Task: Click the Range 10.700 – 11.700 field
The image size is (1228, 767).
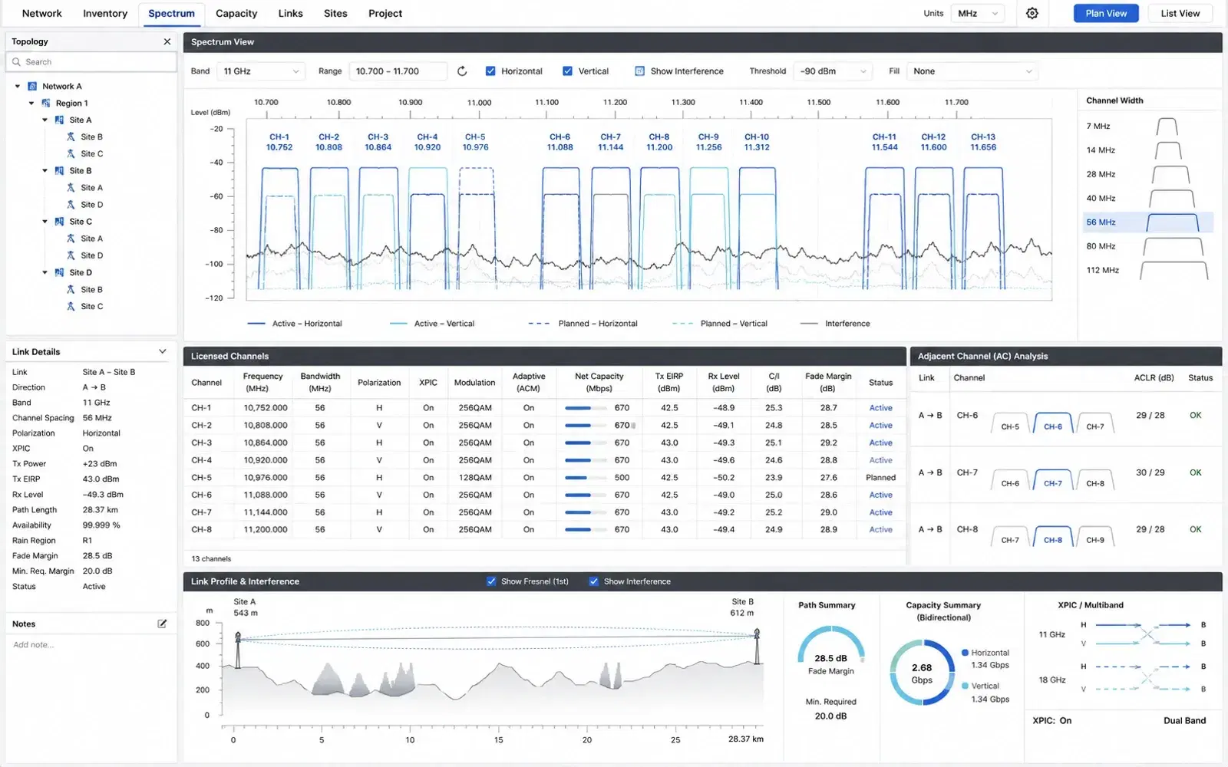Action: 398,71
